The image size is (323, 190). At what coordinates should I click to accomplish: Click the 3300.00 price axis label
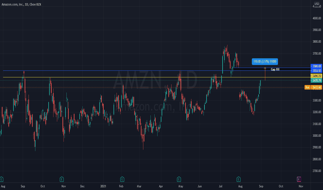[x=317, y=100]
